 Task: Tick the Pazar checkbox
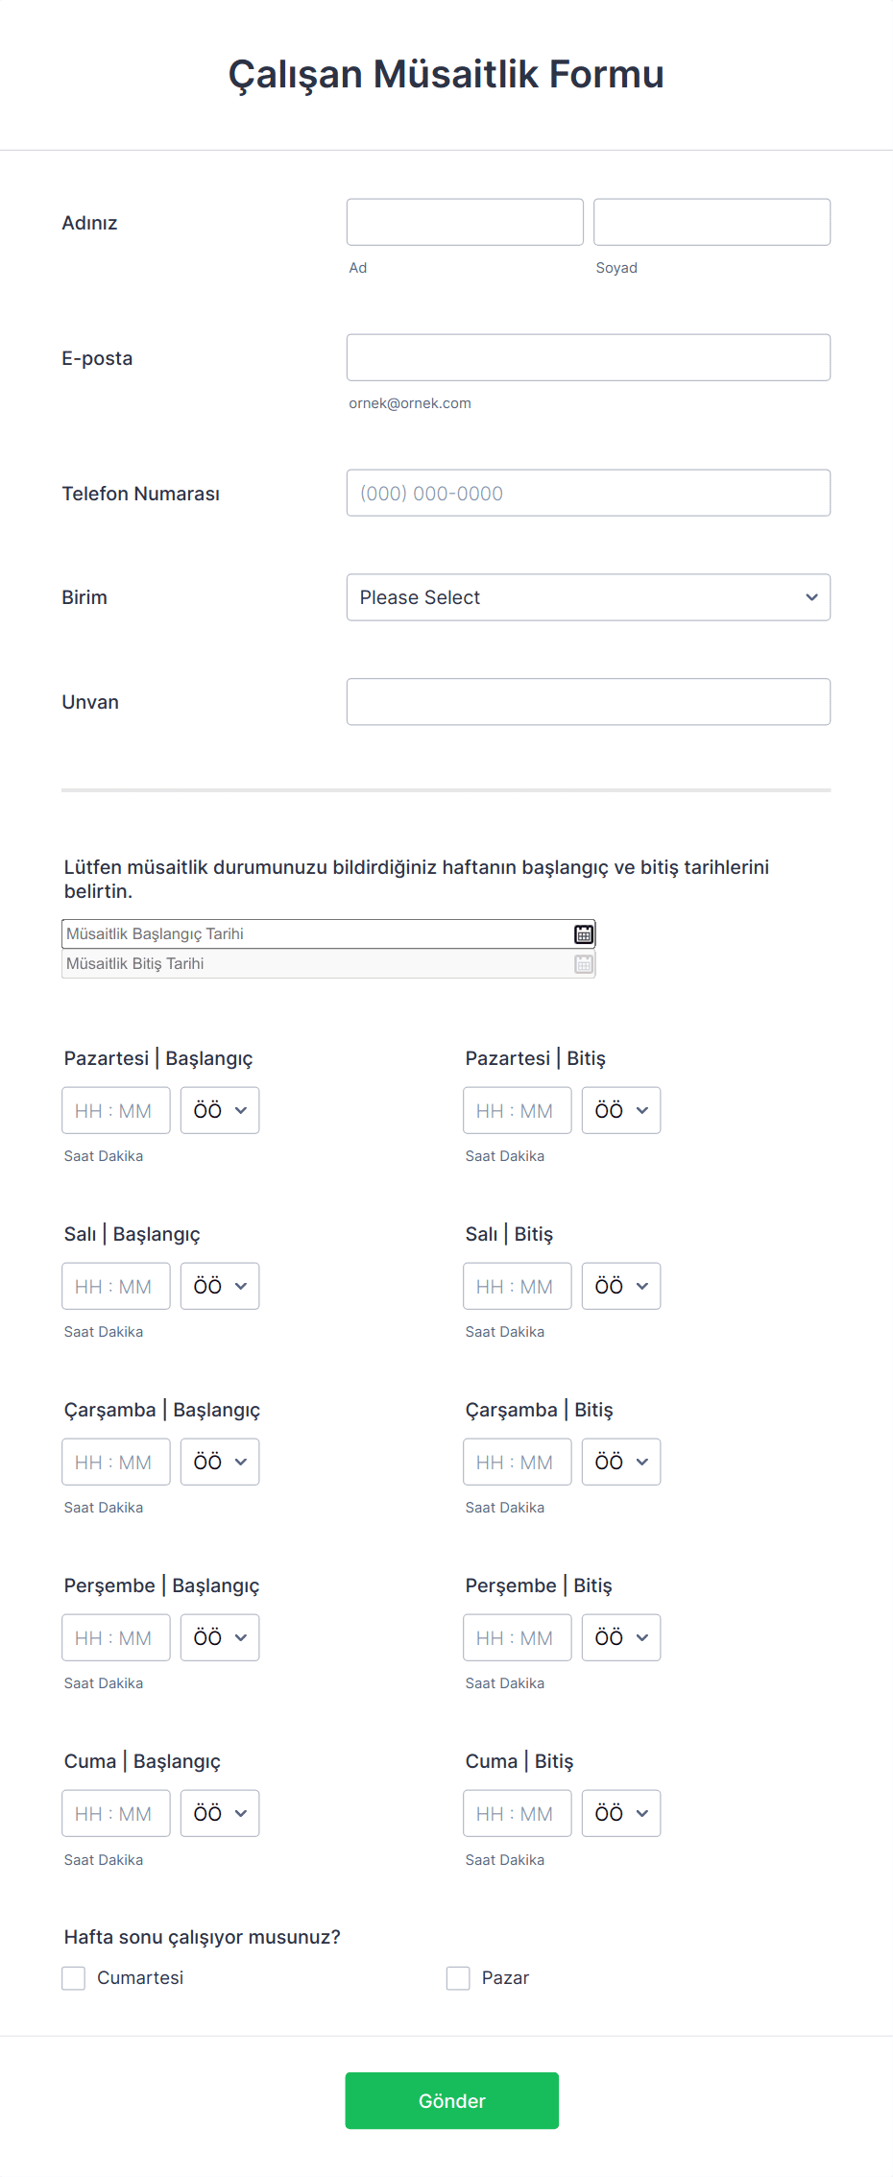(x=458, y=1978)
